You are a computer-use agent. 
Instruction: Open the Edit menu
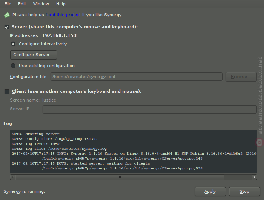tap(22, 4)
